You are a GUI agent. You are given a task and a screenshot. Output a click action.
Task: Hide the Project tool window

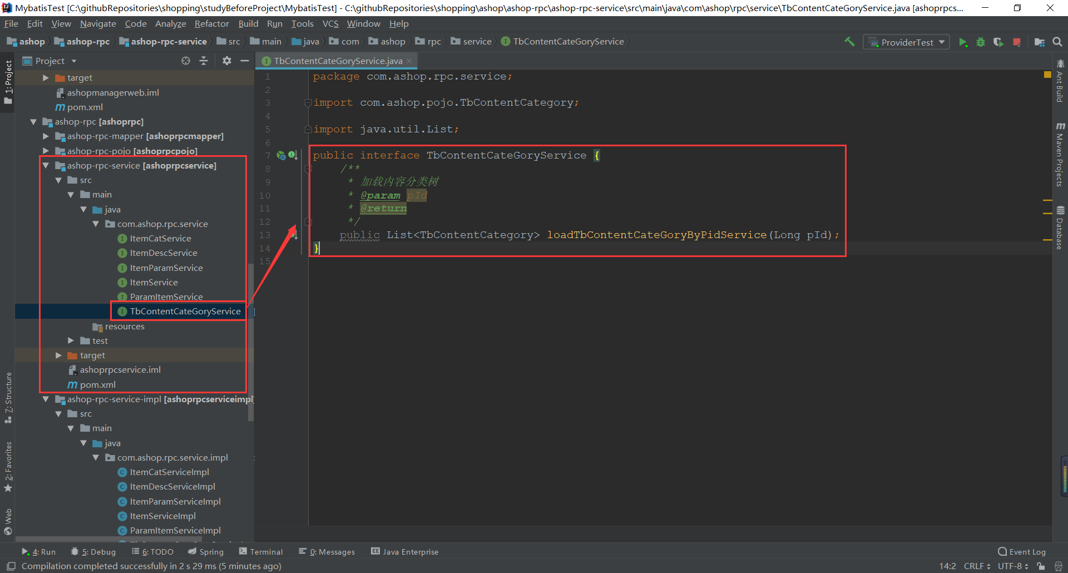tap(244, 61)
